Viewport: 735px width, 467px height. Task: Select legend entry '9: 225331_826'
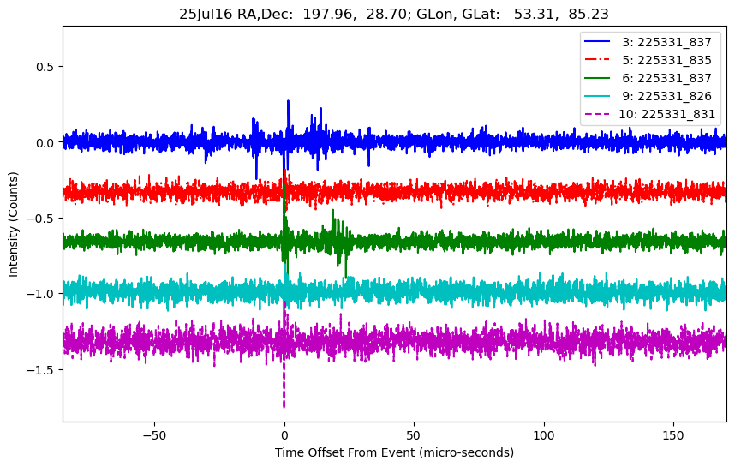point(667,96)
